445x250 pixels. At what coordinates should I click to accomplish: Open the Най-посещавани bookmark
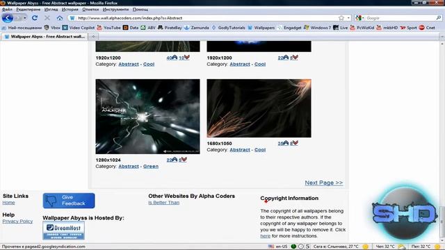click(x=22, y=28)
